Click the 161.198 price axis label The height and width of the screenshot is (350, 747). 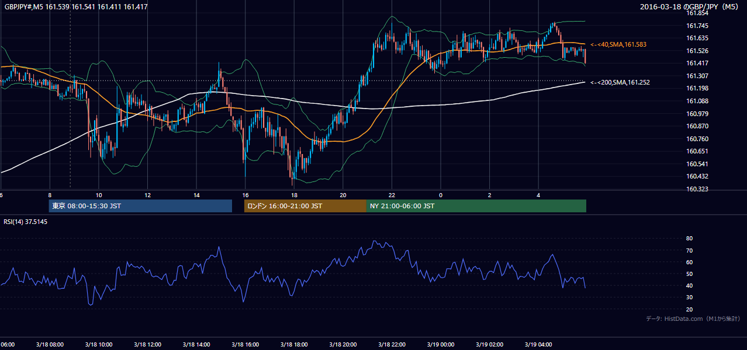(x=697, y=88)
